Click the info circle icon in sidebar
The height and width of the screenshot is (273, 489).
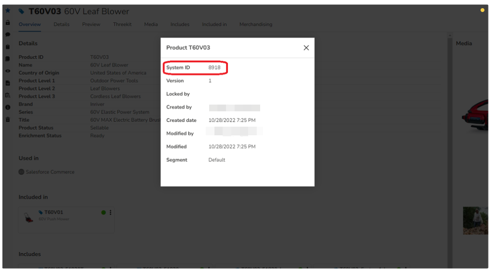[7, 107]
